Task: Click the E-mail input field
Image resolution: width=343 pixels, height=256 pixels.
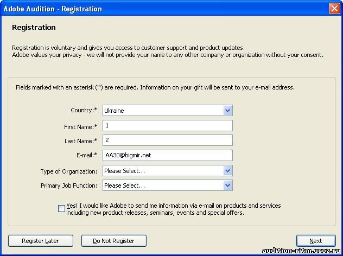Action: click(x=168, y=155)
